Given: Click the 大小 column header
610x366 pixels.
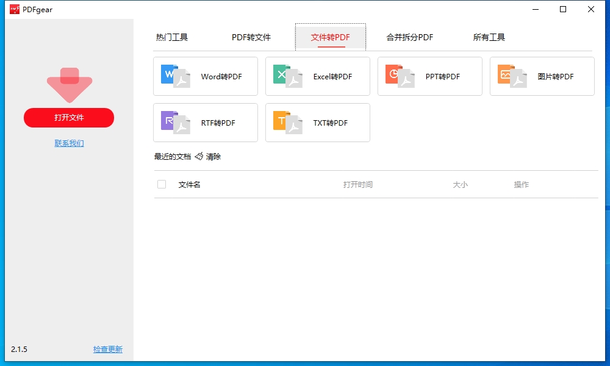Looking at the screenshot, I should pos(460,184).
